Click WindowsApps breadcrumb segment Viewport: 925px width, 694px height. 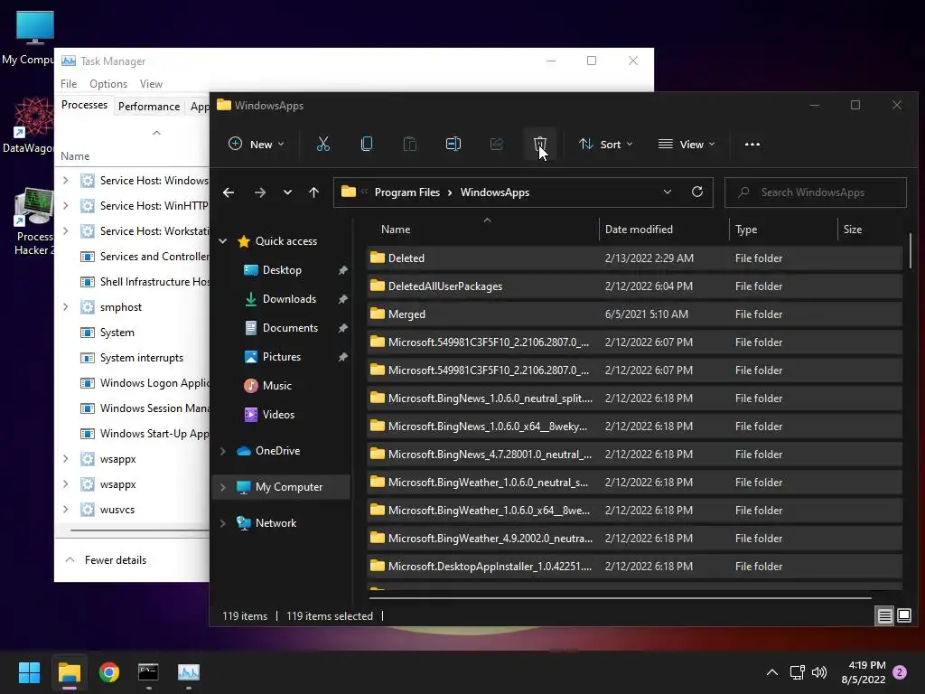pyautogui.click(x=494, y=192)
